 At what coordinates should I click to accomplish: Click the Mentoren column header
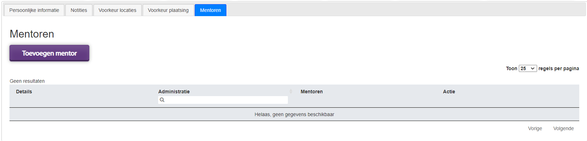pyautogui.click(x=311, y=92)
